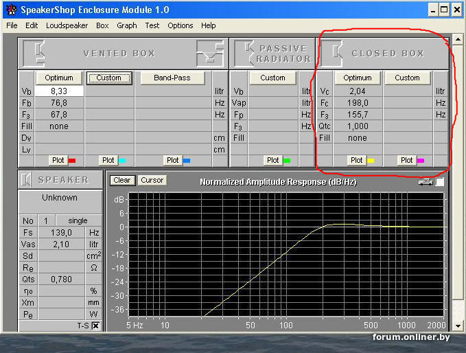Click the Closed Box header icon
The height and width of the screenshot is (353, 466).
[x=336, y=52]
